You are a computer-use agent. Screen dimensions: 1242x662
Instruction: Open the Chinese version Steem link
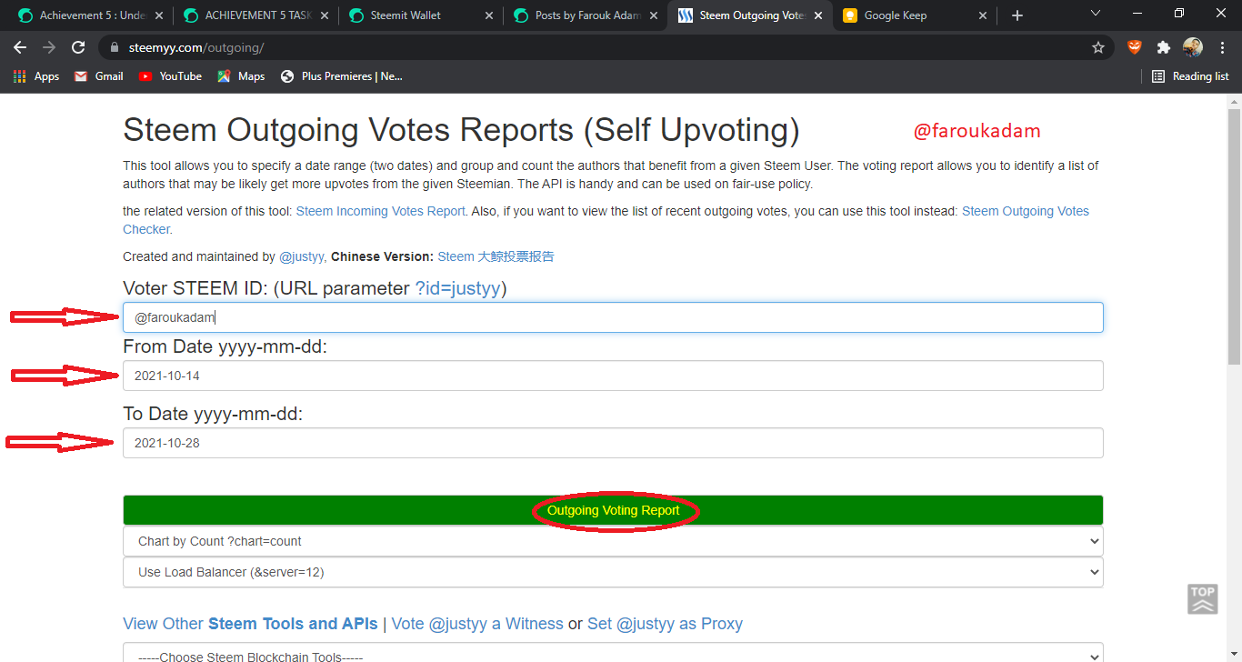(496, 256)
